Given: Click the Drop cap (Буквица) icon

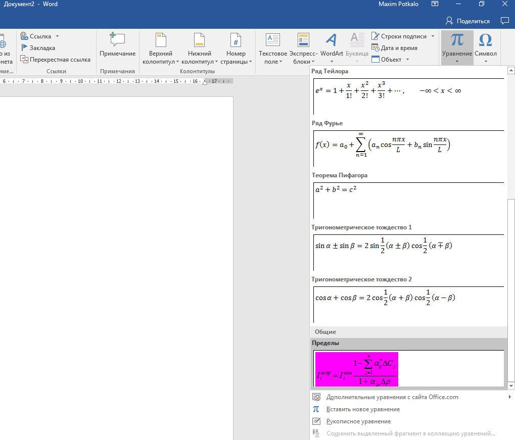Looking at the screenshot, I should pyautogui.click(x=357, y=40).
